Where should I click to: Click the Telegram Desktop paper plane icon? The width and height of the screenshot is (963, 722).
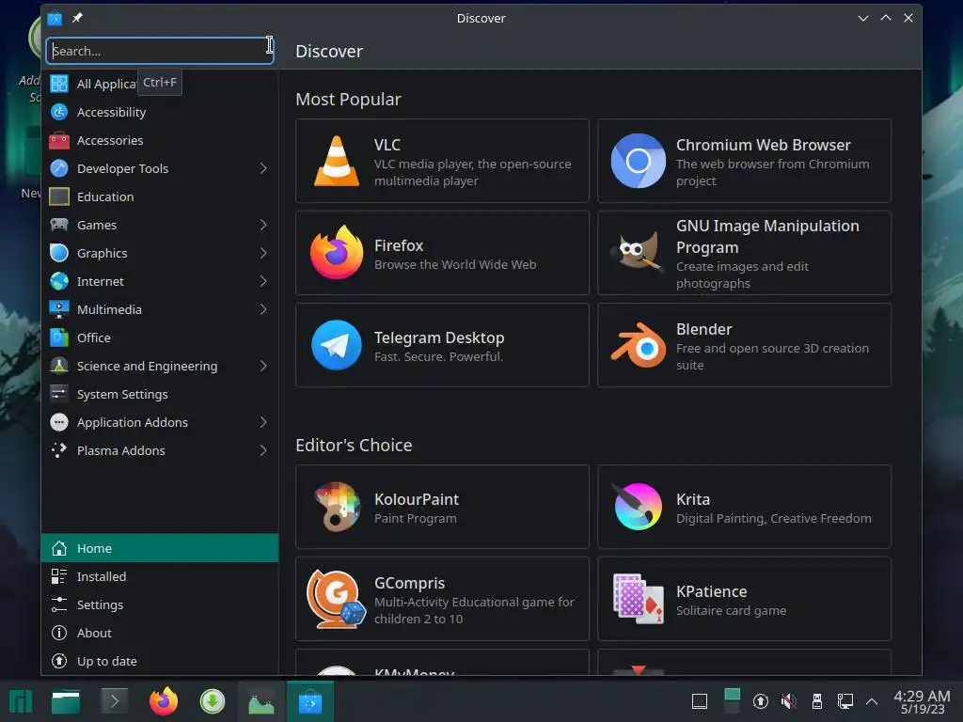336,345
